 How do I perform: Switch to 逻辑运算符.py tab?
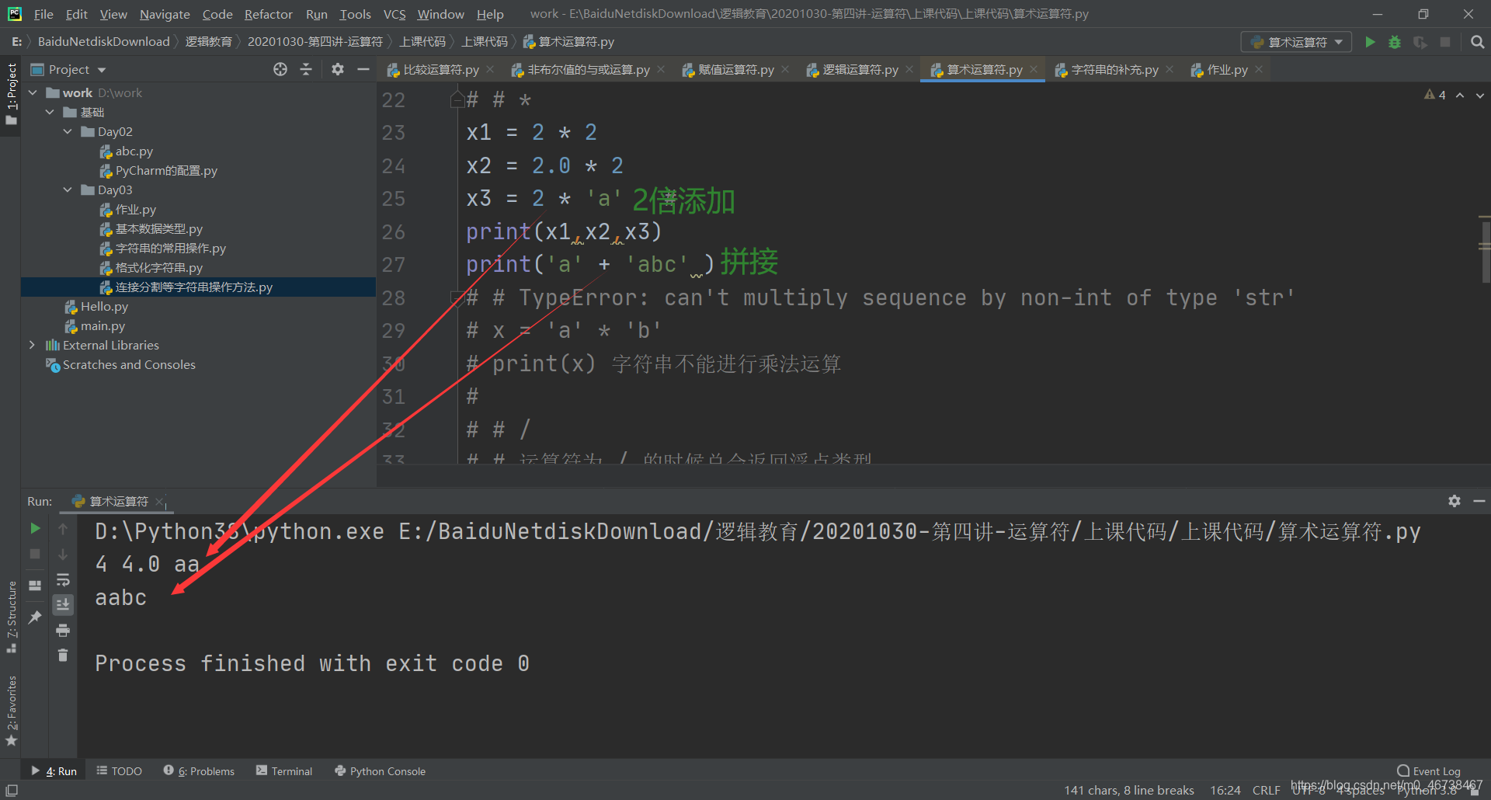[860, 70]
